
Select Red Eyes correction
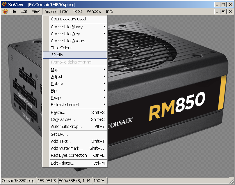(x=69, y=155)
